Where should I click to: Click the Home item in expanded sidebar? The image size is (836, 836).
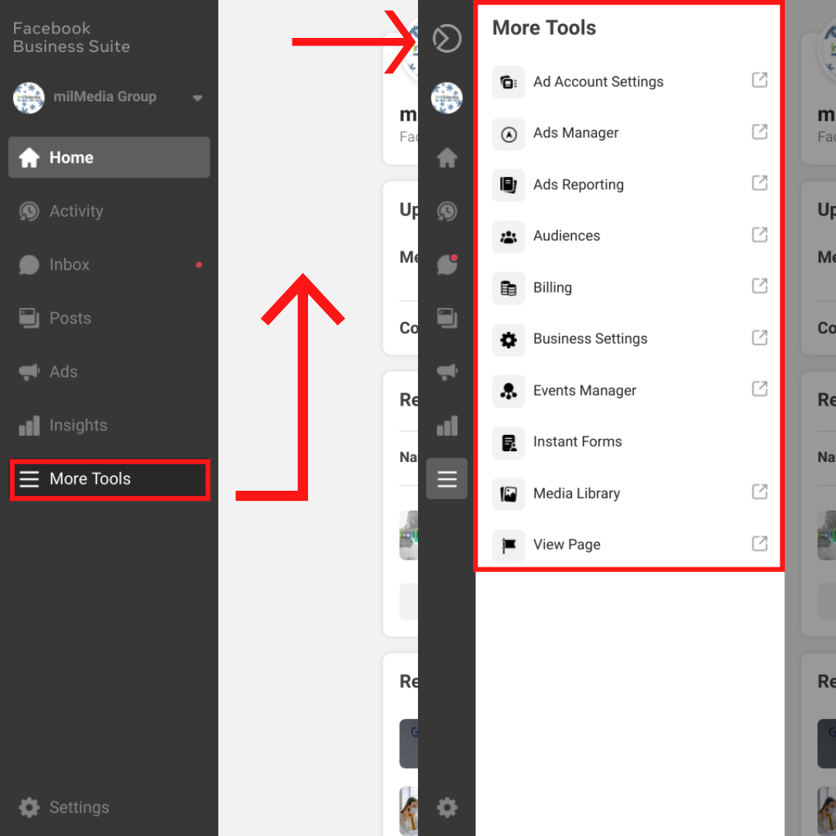109,157
